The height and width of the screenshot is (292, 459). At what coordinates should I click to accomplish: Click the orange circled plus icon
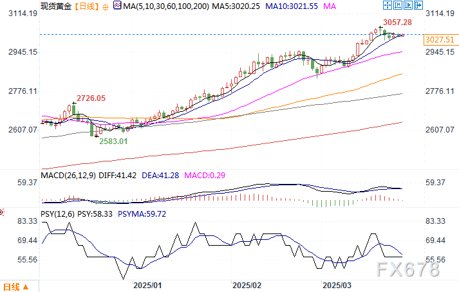(106, 7)
